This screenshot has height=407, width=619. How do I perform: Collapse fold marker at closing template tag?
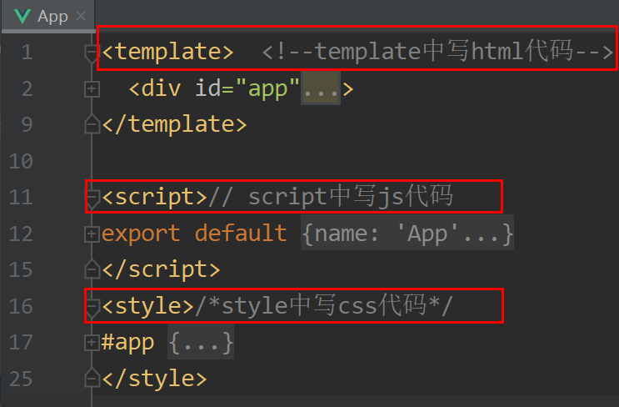tap(92, 124)
